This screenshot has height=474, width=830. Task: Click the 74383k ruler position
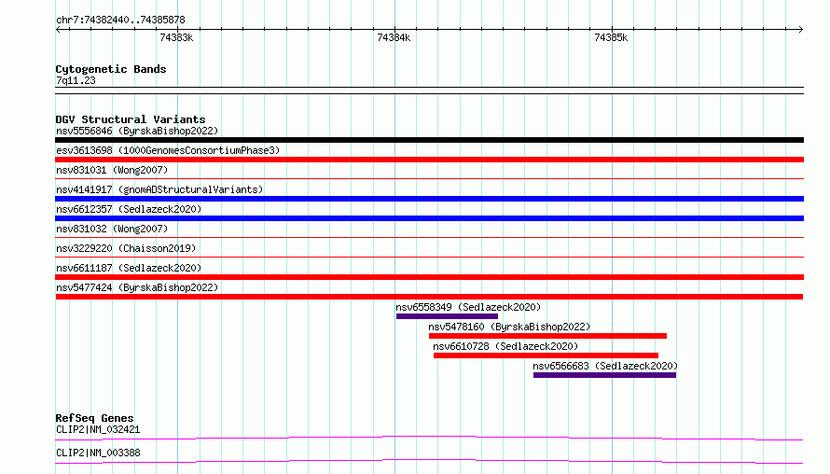[176, 37]
